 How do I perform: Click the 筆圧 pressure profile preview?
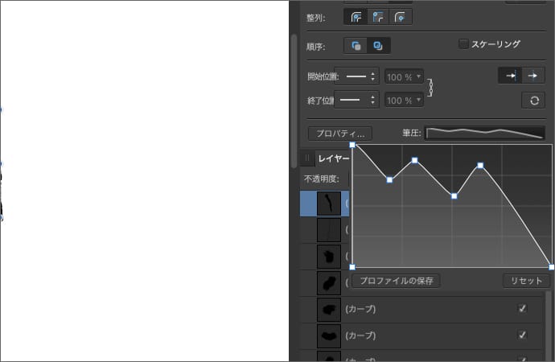coord(484,133)
